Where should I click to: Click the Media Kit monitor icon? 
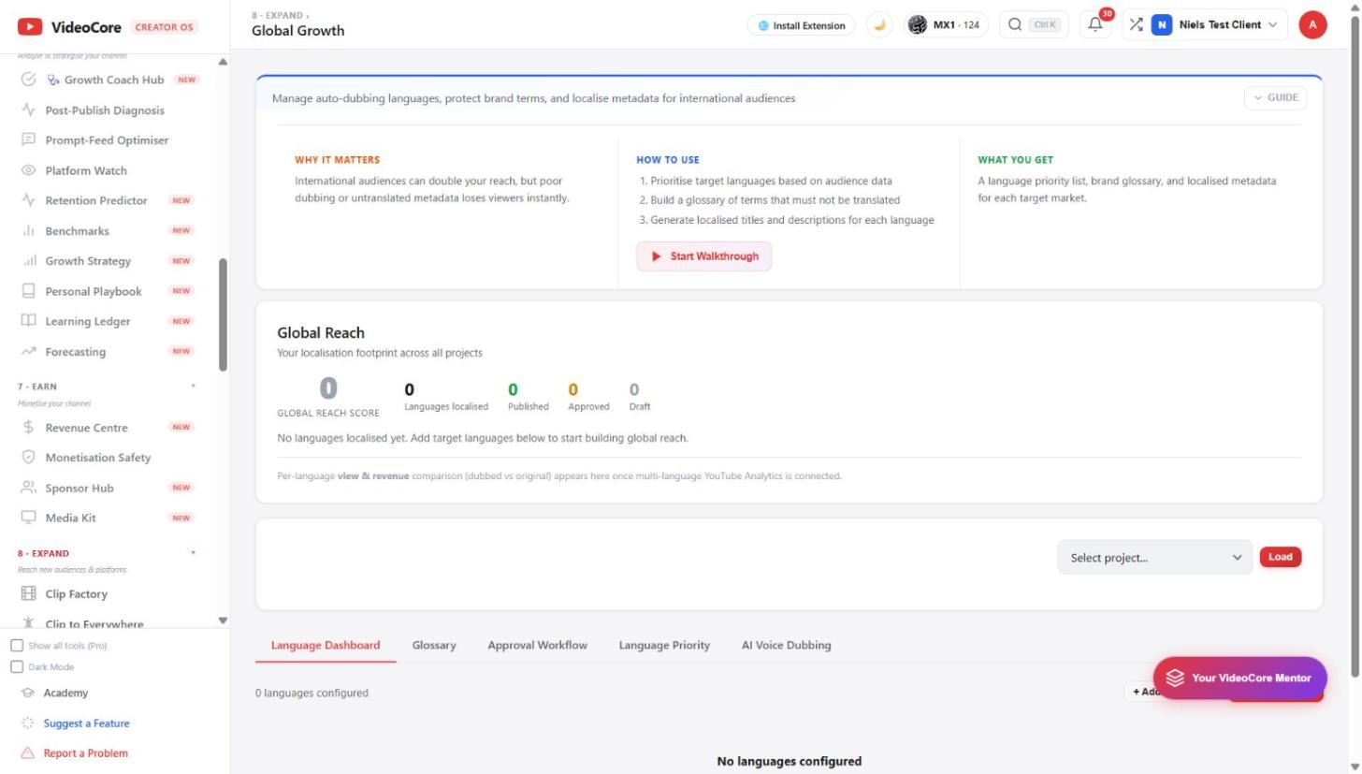click(29, 518)
